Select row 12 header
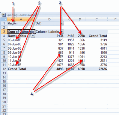Viewport: 119px width, 115px height. click(x=4, y=69)
